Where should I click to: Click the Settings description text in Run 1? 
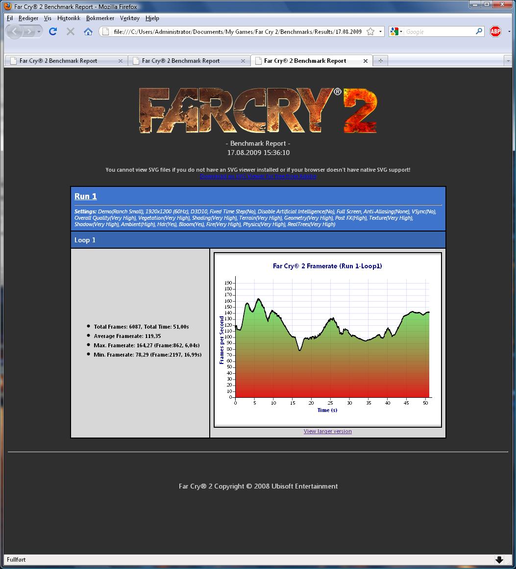coord(255,218)
